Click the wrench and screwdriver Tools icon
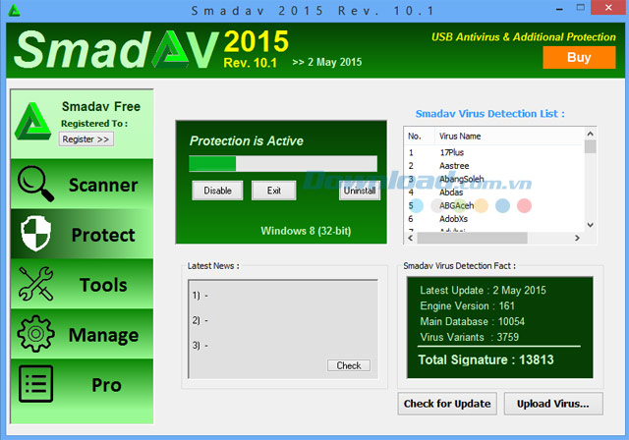Image resolution: width=629 pixels, height=440 pixels. (x=35, y=283)
